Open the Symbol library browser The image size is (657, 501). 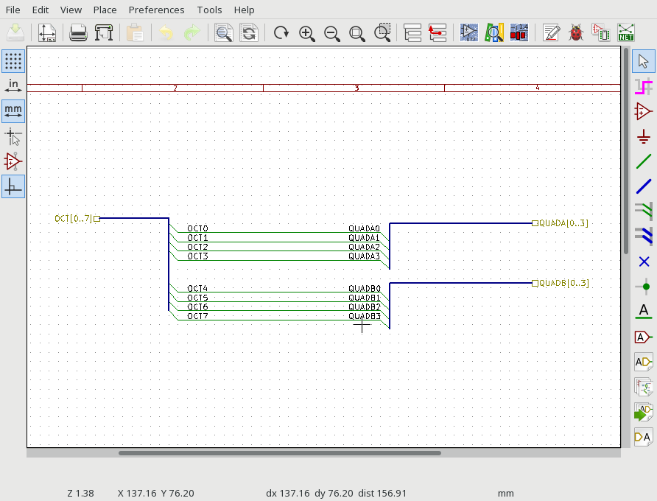pos(494,32)
